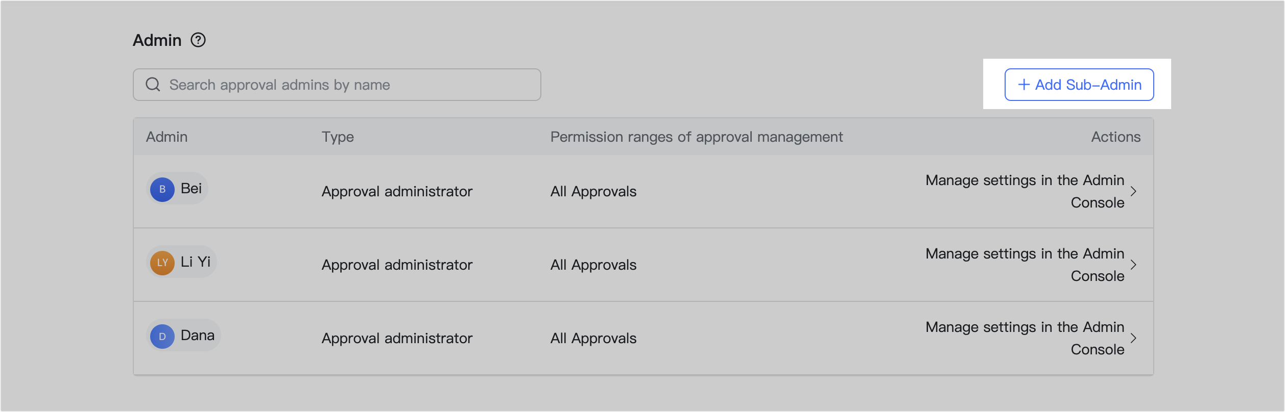
Task: Select Li Yi's avatar icon
Action: (162, 262)
